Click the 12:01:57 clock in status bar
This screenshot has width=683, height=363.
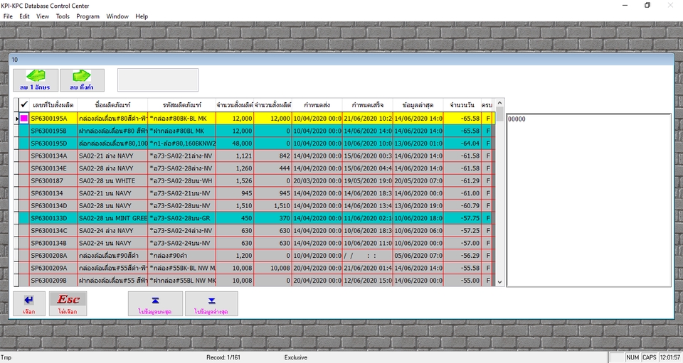(670, 357)
